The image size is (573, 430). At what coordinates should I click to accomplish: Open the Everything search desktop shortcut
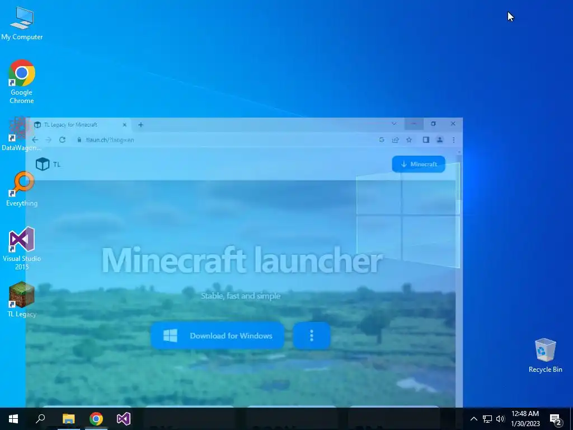click(22, 189)
